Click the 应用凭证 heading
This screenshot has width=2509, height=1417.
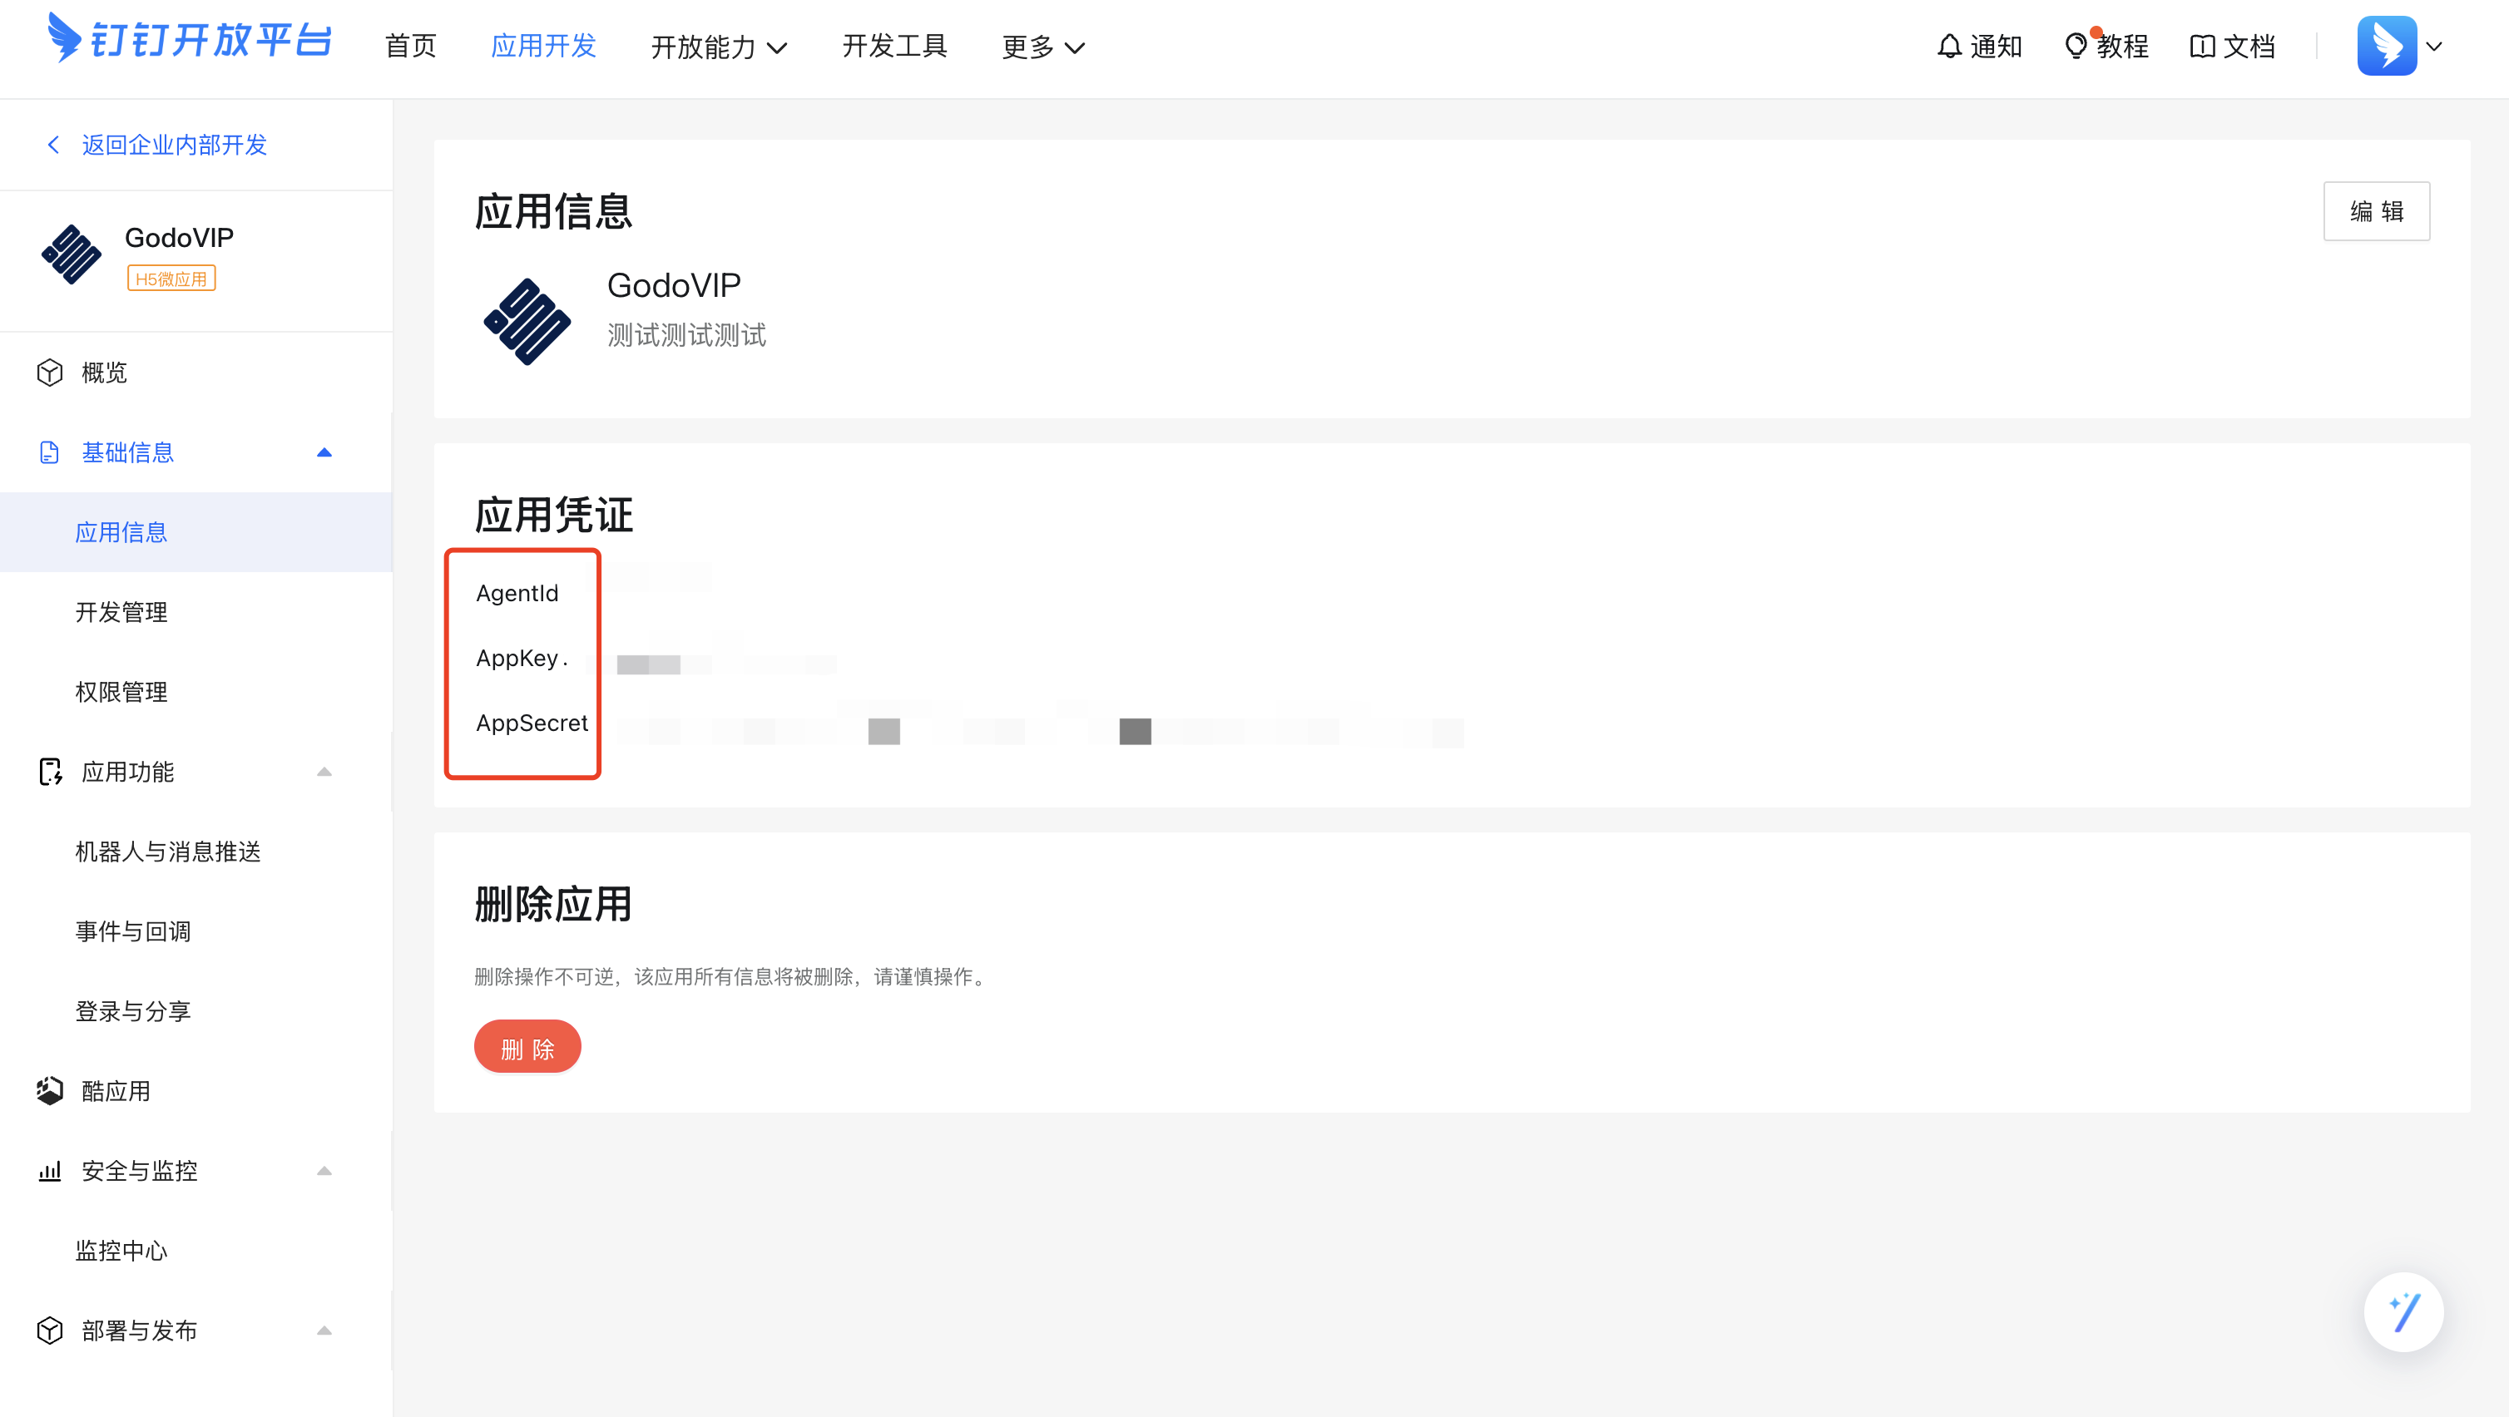click(554, 516)
